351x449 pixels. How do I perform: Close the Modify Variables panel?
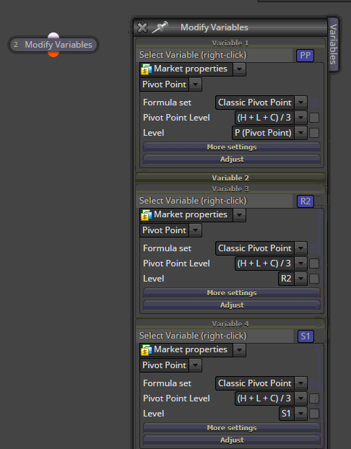142,27
